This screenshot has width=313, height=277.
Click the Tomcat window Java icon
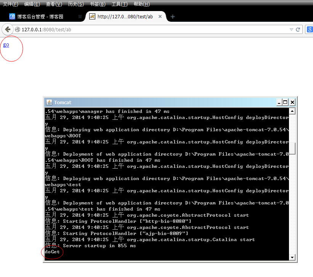[x=49, y=103]
